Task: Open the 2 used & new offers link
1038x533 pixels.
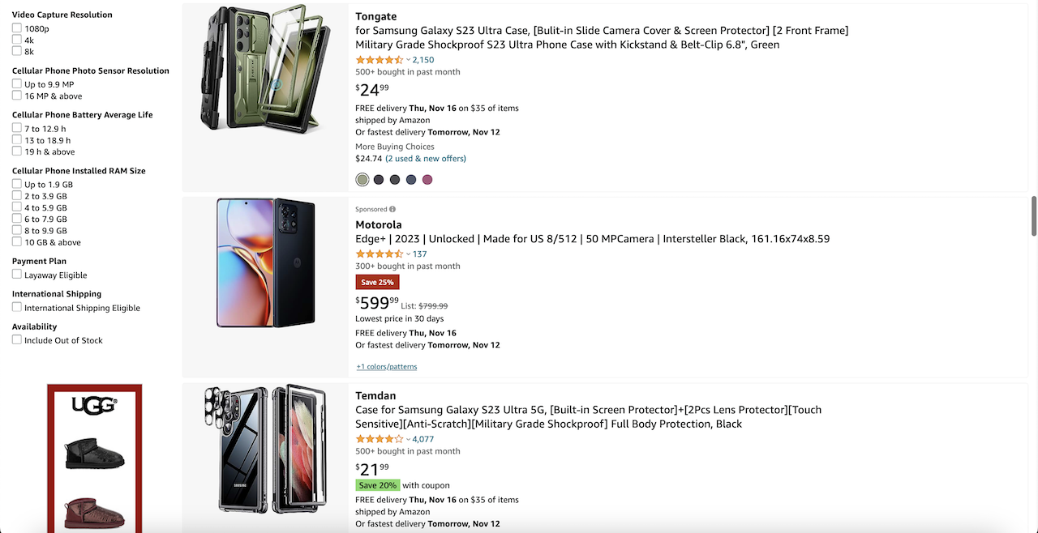Action: pyautogui.click(x=426, y=159)
